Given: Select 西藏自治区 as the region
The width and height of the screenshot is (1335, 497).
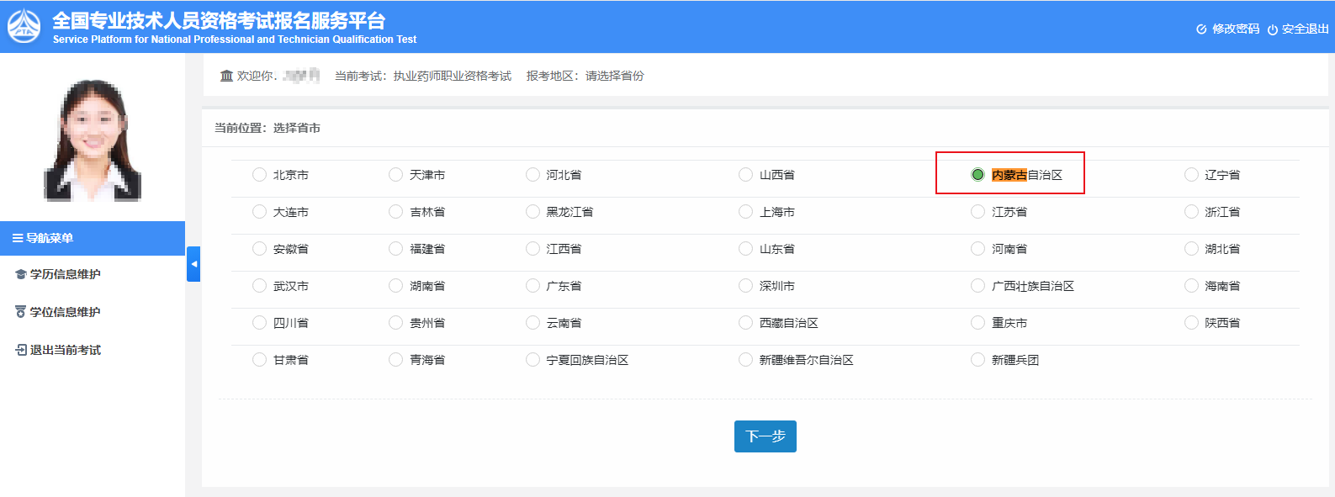Looking at the screenshot, I should pos(745,323).
